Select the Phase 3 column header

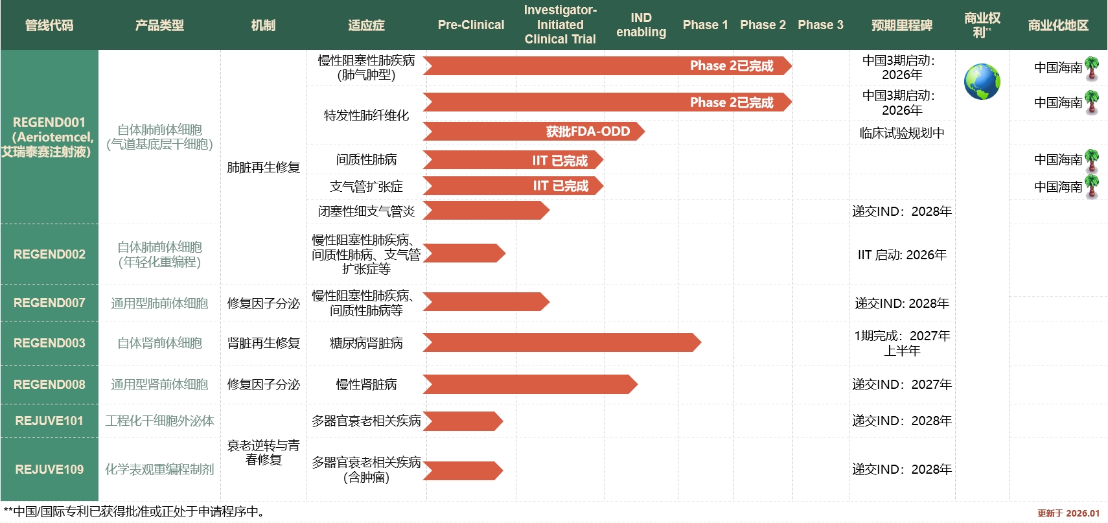point(820,25)
